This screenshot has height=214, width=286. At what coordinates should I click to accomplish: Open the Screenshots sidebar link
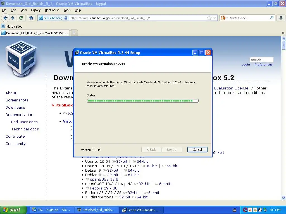coord(17,100)
